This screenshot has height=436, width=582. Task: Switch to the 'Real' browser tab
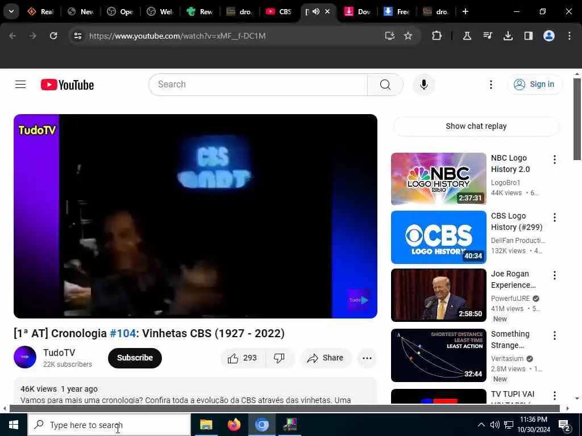tap(40, 11)
